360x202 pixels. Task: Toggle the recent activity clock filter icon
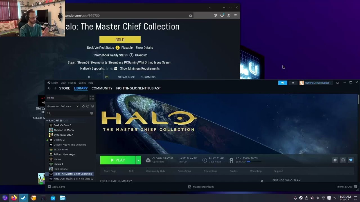pyautogui.click(x=88, y=106)
